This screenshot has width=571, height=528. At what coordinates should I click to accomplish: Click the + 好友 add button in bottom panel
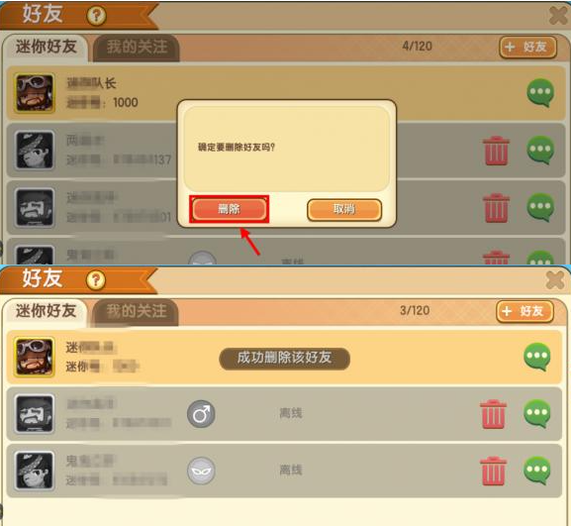pos(524,311)
